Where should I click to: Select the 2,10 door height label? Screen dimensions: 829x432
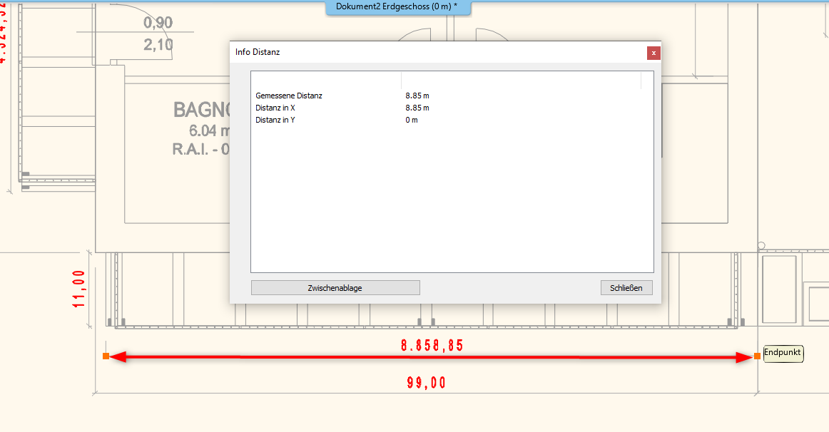[x=158, y=45]
